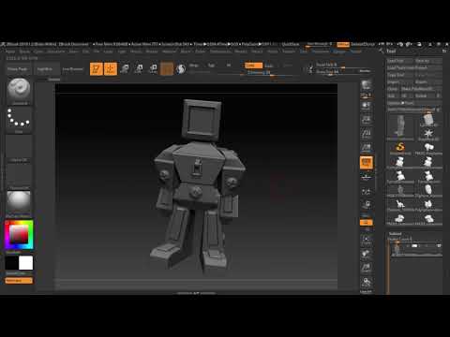
Task: Click Make PolyMesh3D button
Action: click(x=421, y=89)
